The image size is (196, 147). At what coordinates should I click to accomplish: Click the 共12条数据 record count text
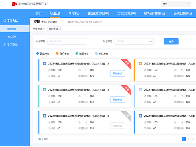(42, 139)
